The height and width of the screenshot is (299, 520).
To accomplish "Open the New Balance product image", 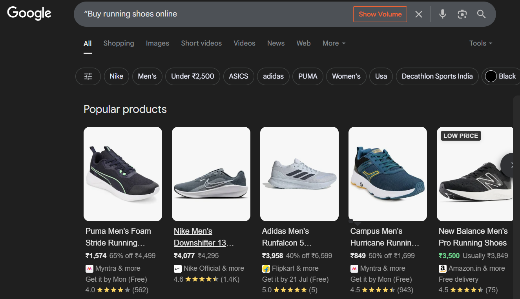I will pos(475,174).
